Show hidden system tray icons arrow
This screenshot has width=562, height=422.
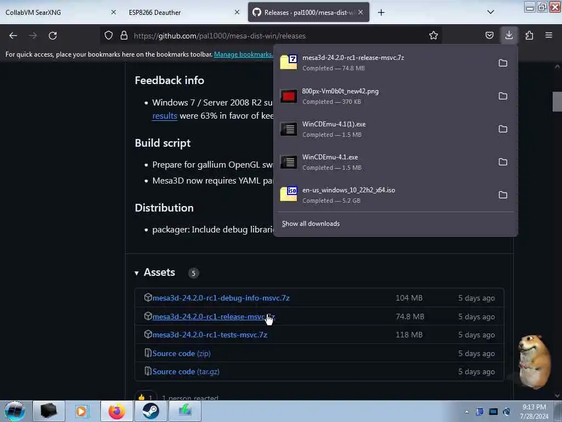[x=467, y=412]
